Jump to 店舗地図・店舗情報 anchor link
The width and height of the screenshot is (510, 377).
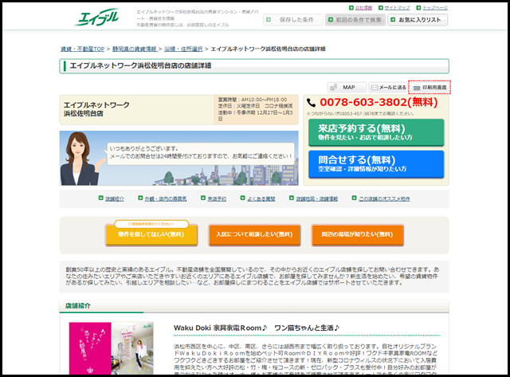(x=317, y=198)
